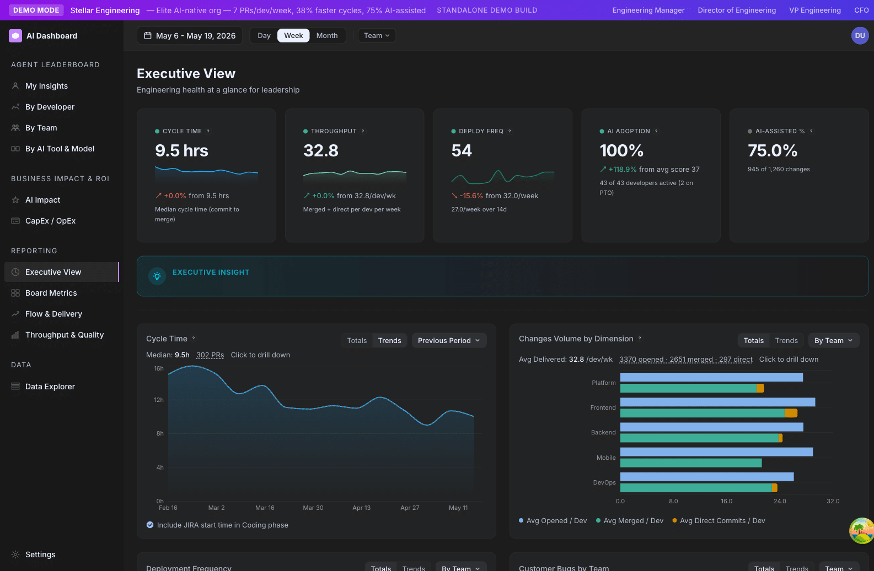Click the My Insights person icon
The width and height of the screenshot is (874, 571).
[x=15, y=86]
